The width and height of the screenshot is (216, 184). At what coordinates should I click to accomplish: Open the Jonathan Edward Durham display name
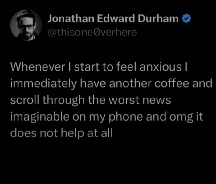click(x=113, y=19)
